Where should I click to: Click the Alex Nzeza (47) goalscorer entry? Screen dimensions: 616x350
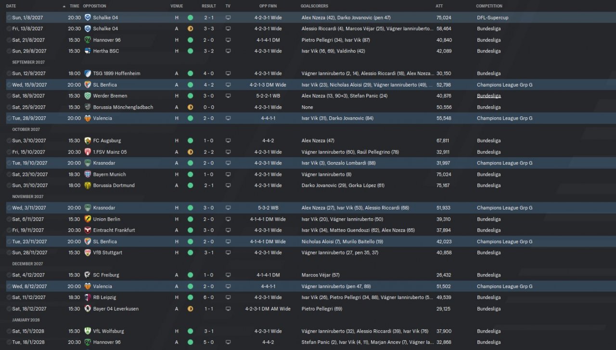point(318,141)
